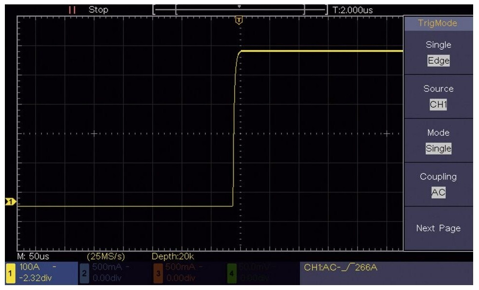Click the orange trigger position marker above the grid
The width and height of the screenshot is (479, 290).
tap(239, 20)
